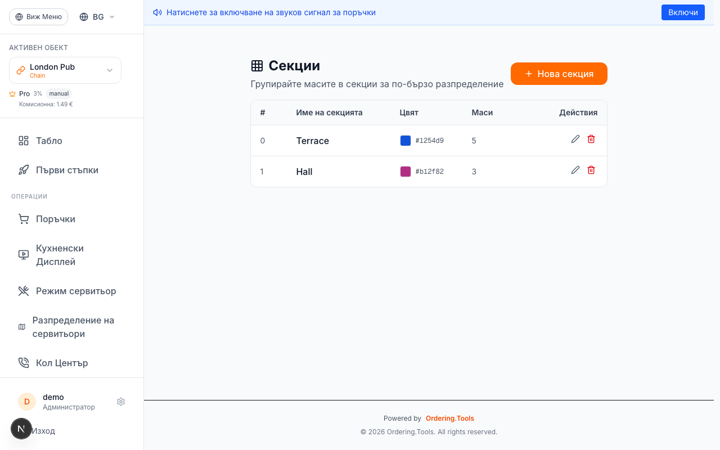Go to Поръчки in sidebar
Screen dimensions: 720x450
[55, 219]
